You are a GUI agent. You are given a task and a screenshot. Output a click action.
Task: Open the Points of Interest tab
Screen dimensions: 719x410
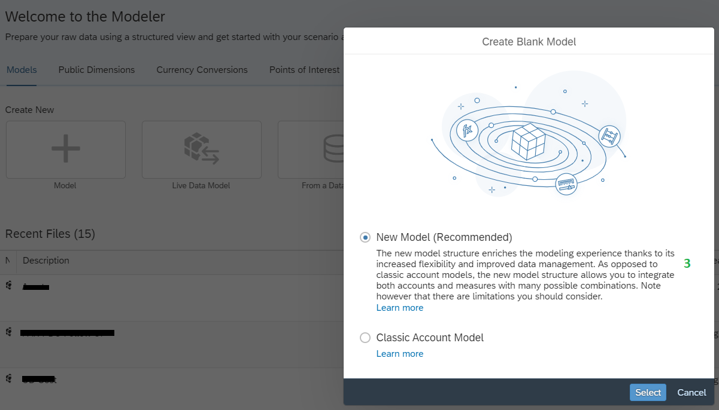coord(305,70)
